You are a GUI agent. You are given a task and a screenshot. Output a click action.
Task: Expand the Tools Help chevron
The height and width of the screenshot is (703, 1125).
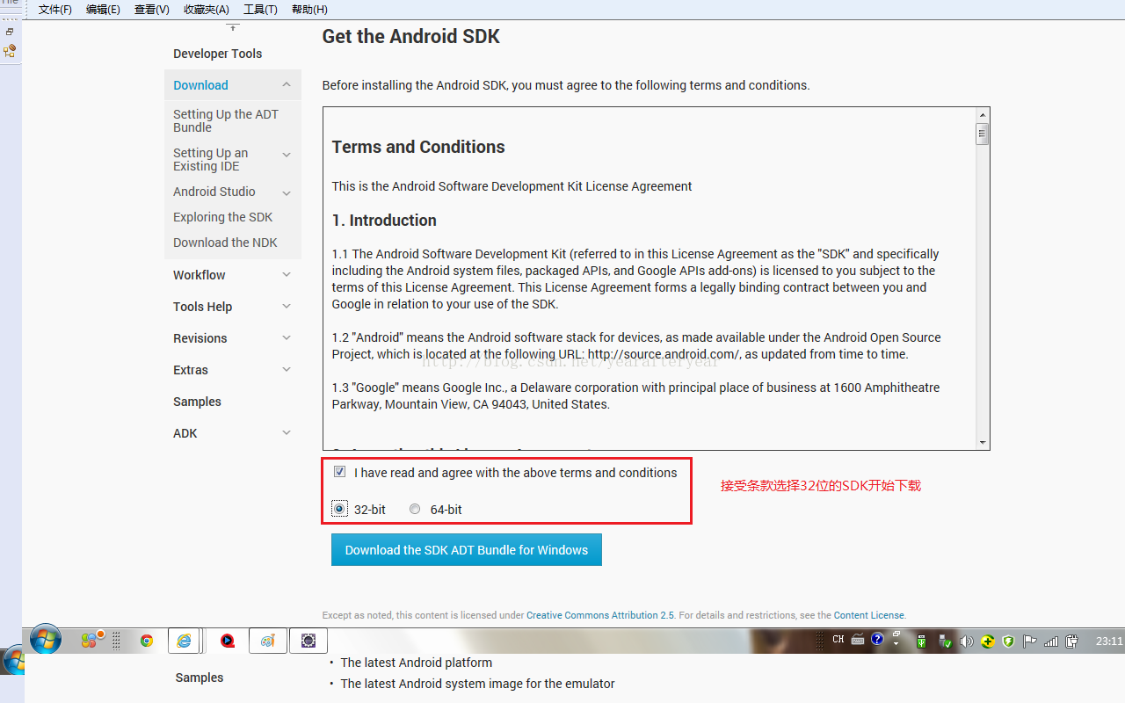[x=287, y=306]
